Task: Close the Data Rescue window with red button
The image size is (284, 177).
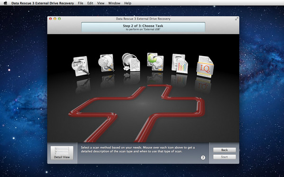Action: (x=51, y=19)
